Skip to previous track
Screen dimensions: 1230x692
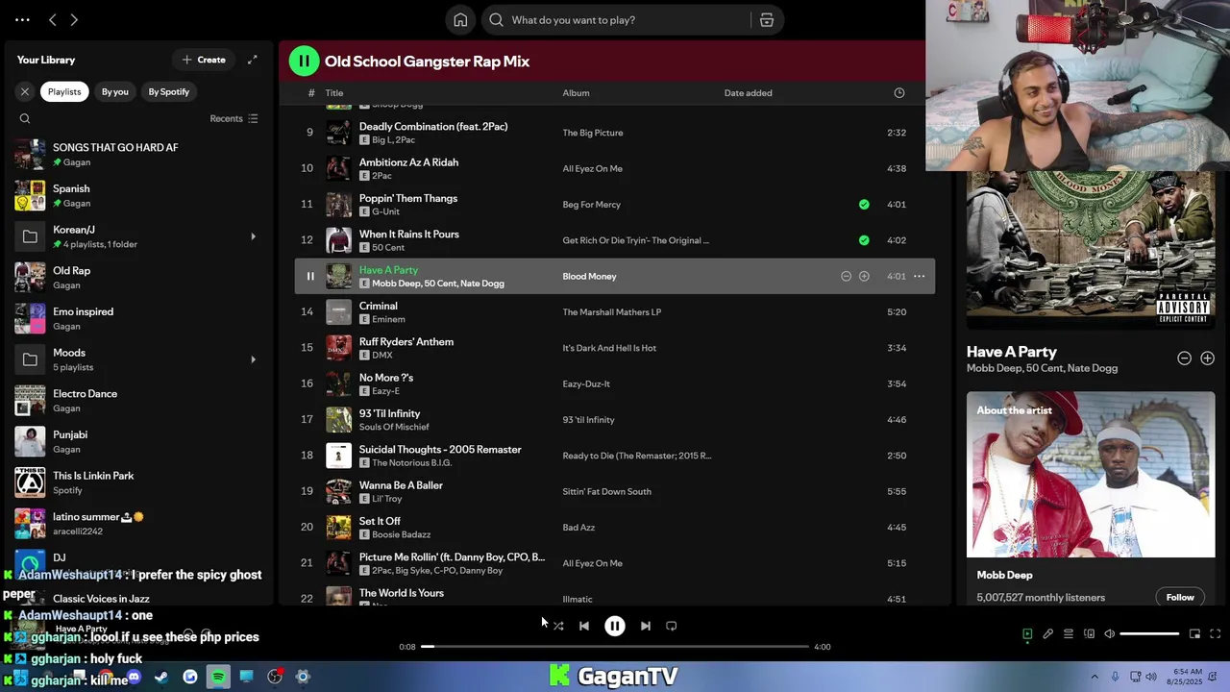pyautogui.click(x=584, y=626)
